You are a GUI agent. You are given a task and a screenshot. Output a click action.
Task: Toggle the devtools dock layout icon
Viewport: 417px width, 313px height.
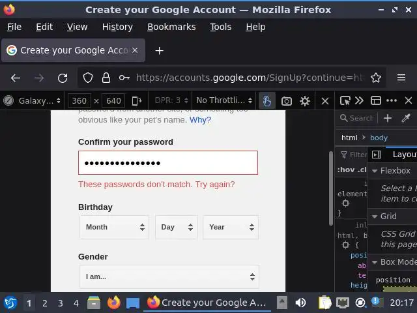pyautogui.click(x=376, y=100)
